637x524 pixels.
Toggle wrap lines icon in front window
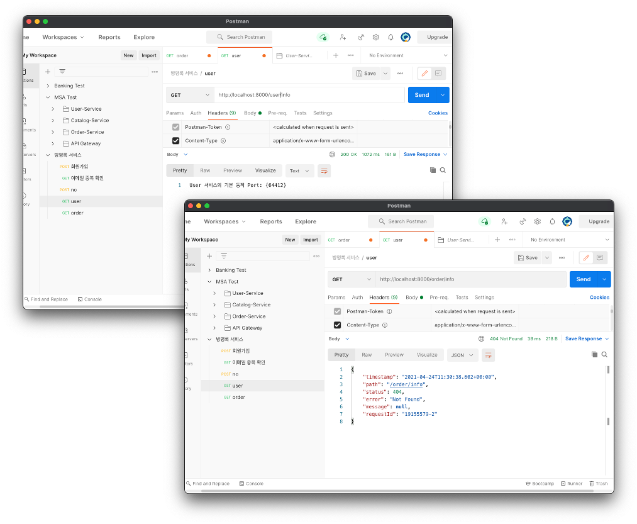[x=489, y=355]
